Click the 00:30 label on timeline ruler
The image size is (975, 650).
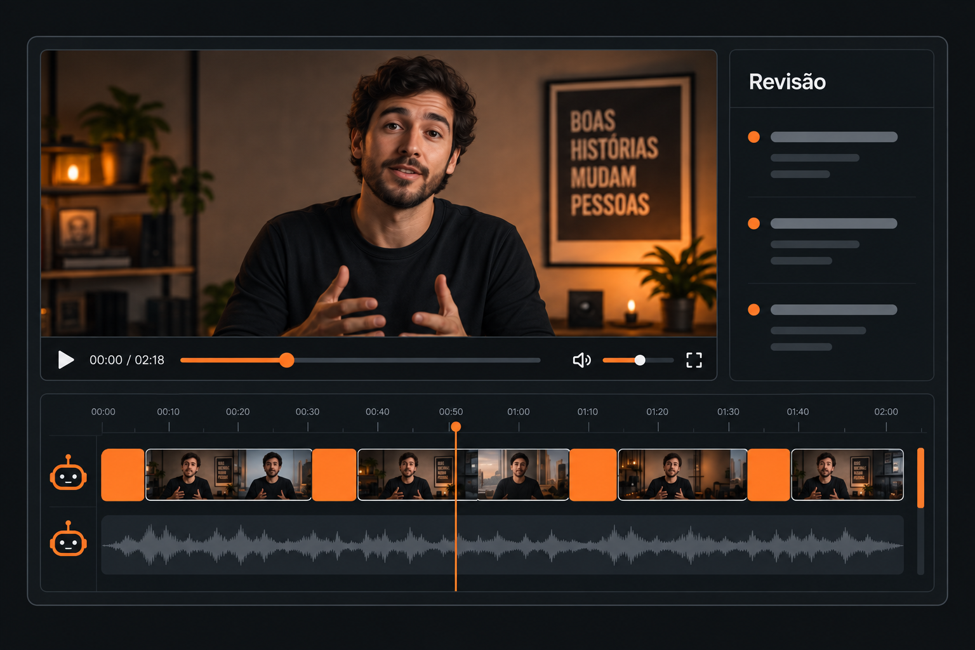point(307,411)
